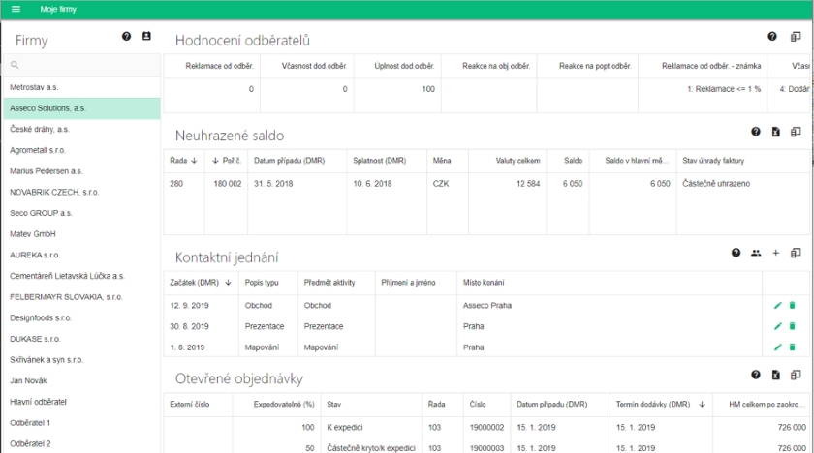814x453 pixels.
Task: Open Kontaktní jednání in a separate window
Action: [796, 253]
